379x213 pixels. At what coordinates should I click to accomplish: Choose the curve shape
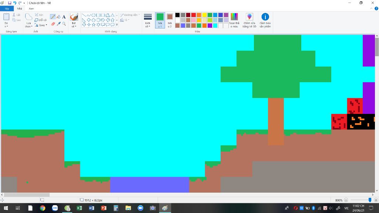pos(89,15)
